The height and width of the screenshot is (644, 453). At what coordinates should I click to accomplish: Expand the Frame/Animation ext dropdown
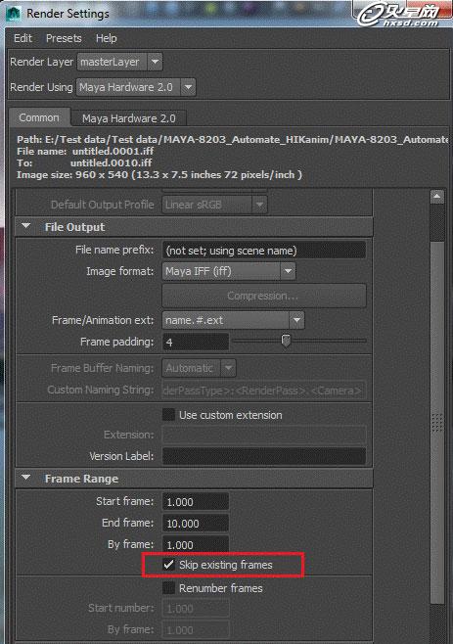tap(233, 320)
